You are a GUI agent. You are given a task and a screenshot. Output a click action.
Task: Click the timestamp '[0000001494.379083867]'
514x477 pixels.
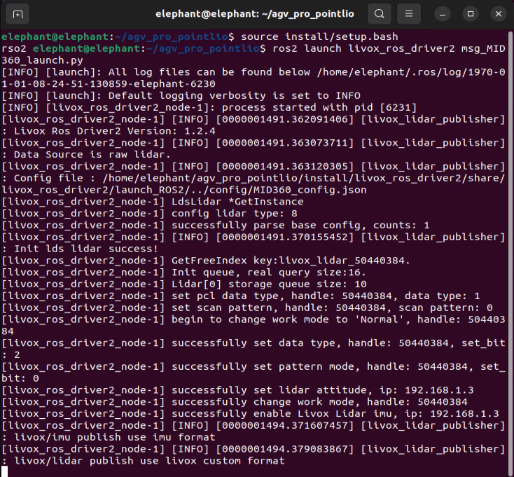(x=285, y=449)
